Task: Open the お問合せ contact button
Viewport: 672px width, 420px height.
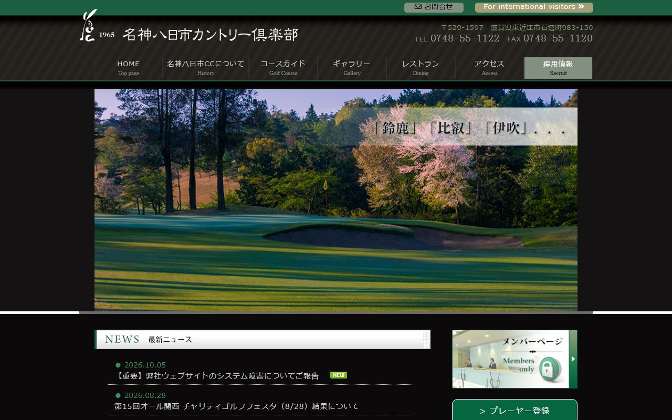Action: coord(434,7)
